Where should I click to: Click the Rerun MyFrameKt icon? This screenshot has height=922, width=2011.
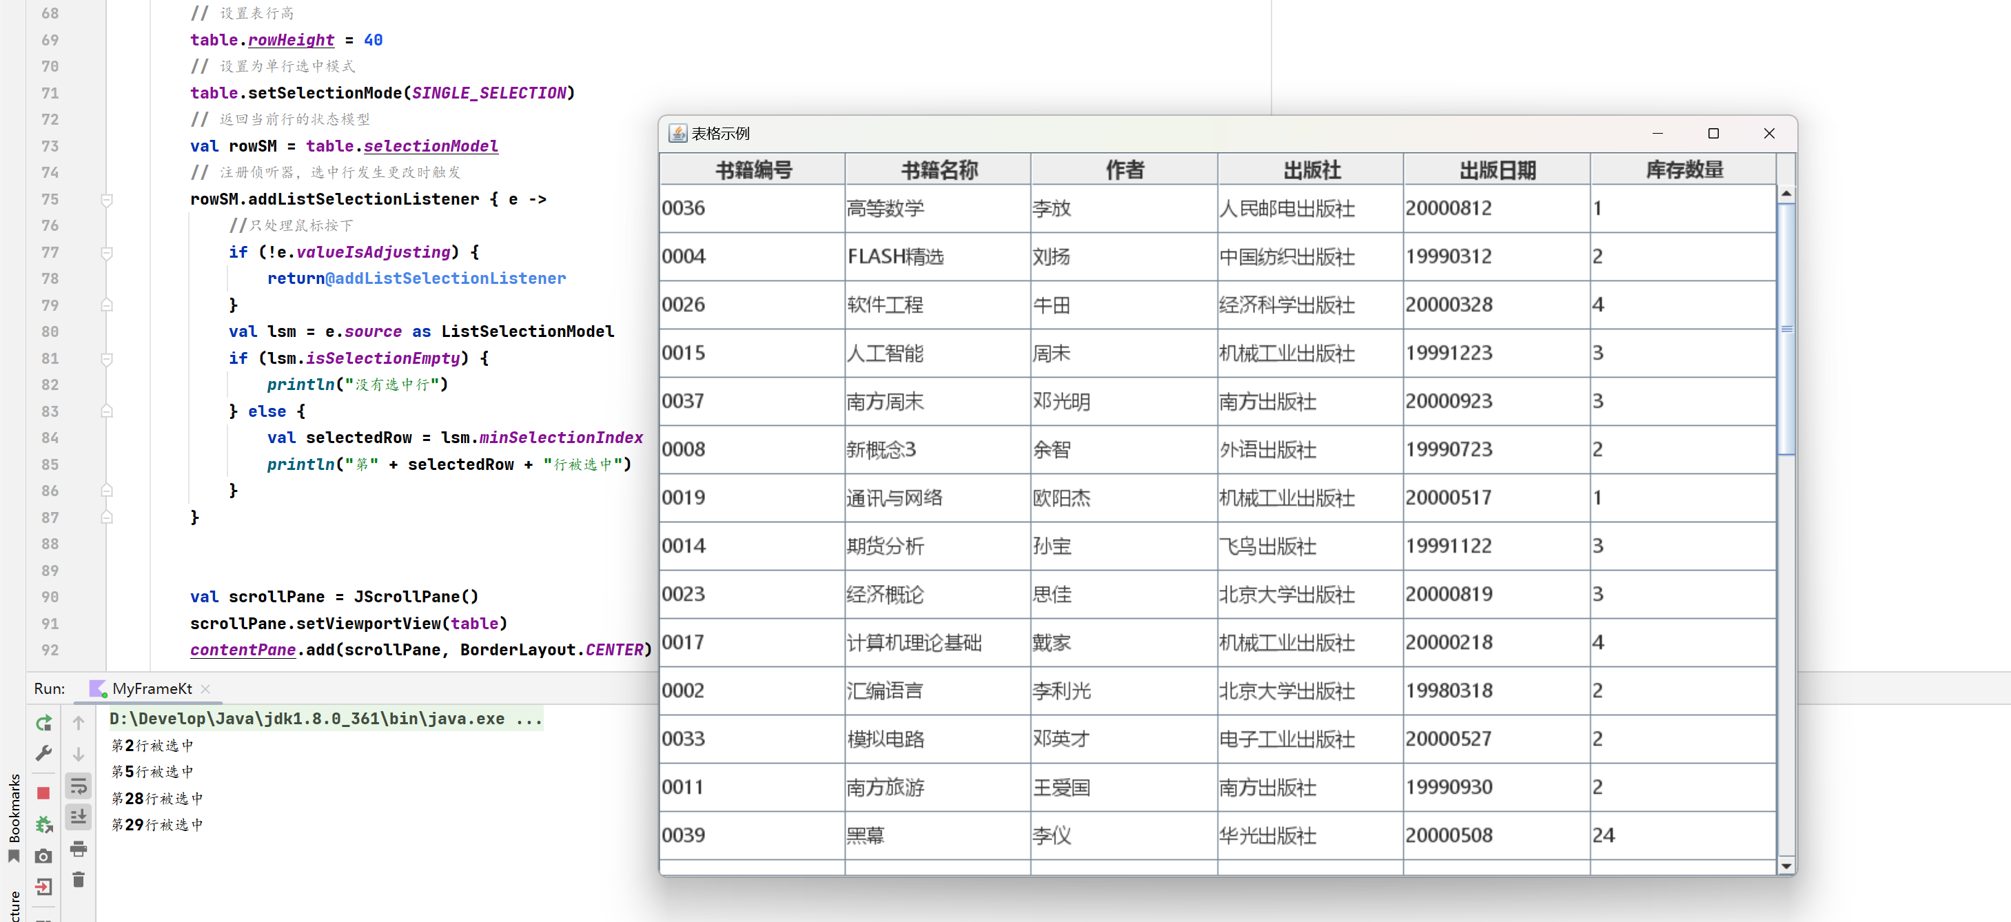point(43,723)
